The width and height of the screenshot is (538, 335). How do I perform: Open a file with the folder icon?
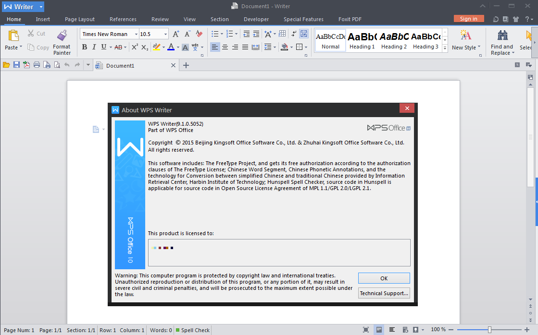coord(6,65)
